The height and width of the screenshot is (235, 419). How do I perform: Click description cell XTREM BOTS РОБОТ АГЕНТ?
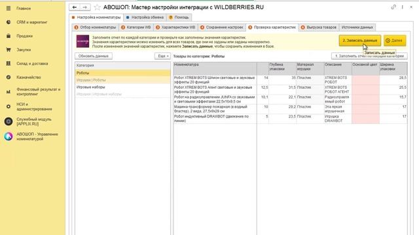(338, 89)
